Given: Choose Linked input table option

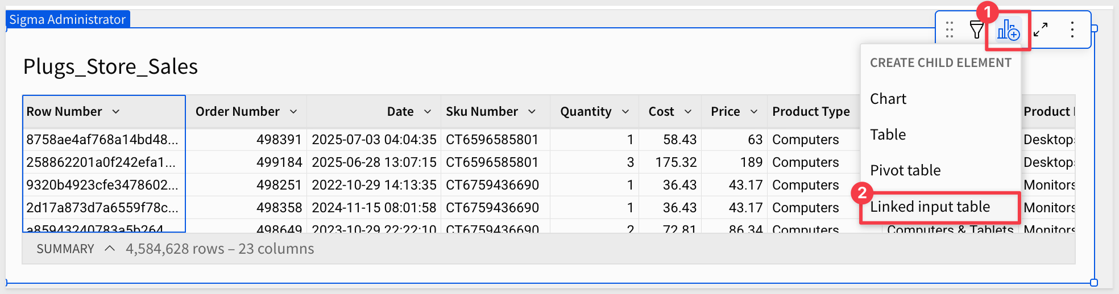Looking at the screenshot, I should click(930, 207).
